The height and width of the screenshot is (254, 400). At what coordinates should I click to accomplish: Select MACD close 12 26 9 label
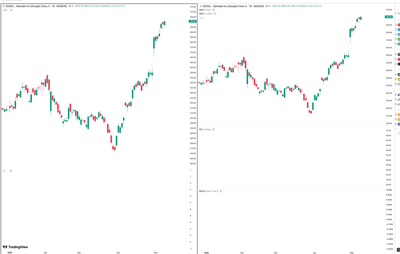pyautogui.click(x=209, y=191)
